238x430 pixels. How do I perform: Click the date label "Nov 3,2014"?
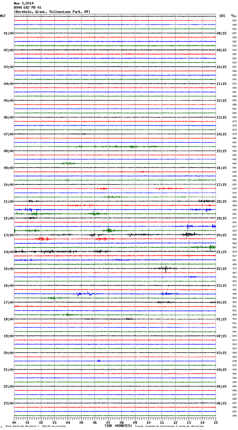[x=24, y=3]
